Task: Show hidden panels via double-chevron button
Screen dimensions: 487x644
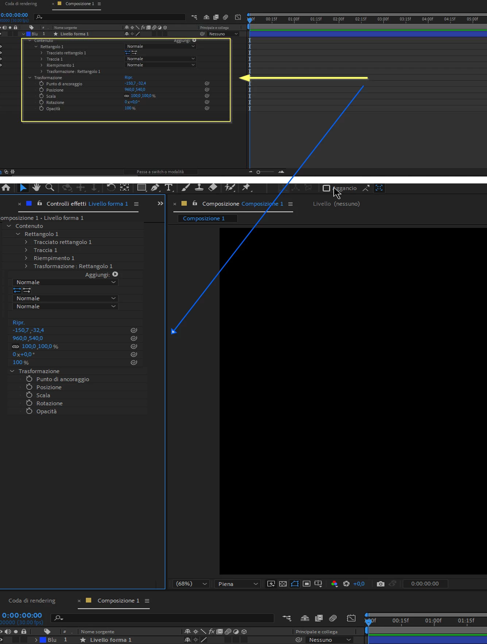Action: point(161,203)
